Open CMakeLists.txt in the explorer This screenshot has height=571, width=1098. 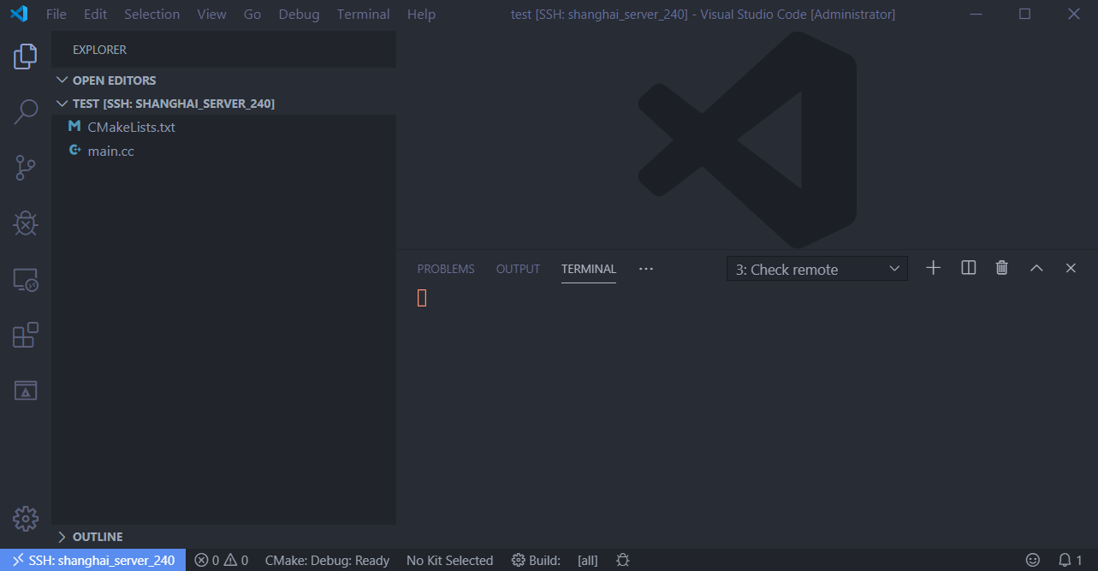click(x=223, y=127)
